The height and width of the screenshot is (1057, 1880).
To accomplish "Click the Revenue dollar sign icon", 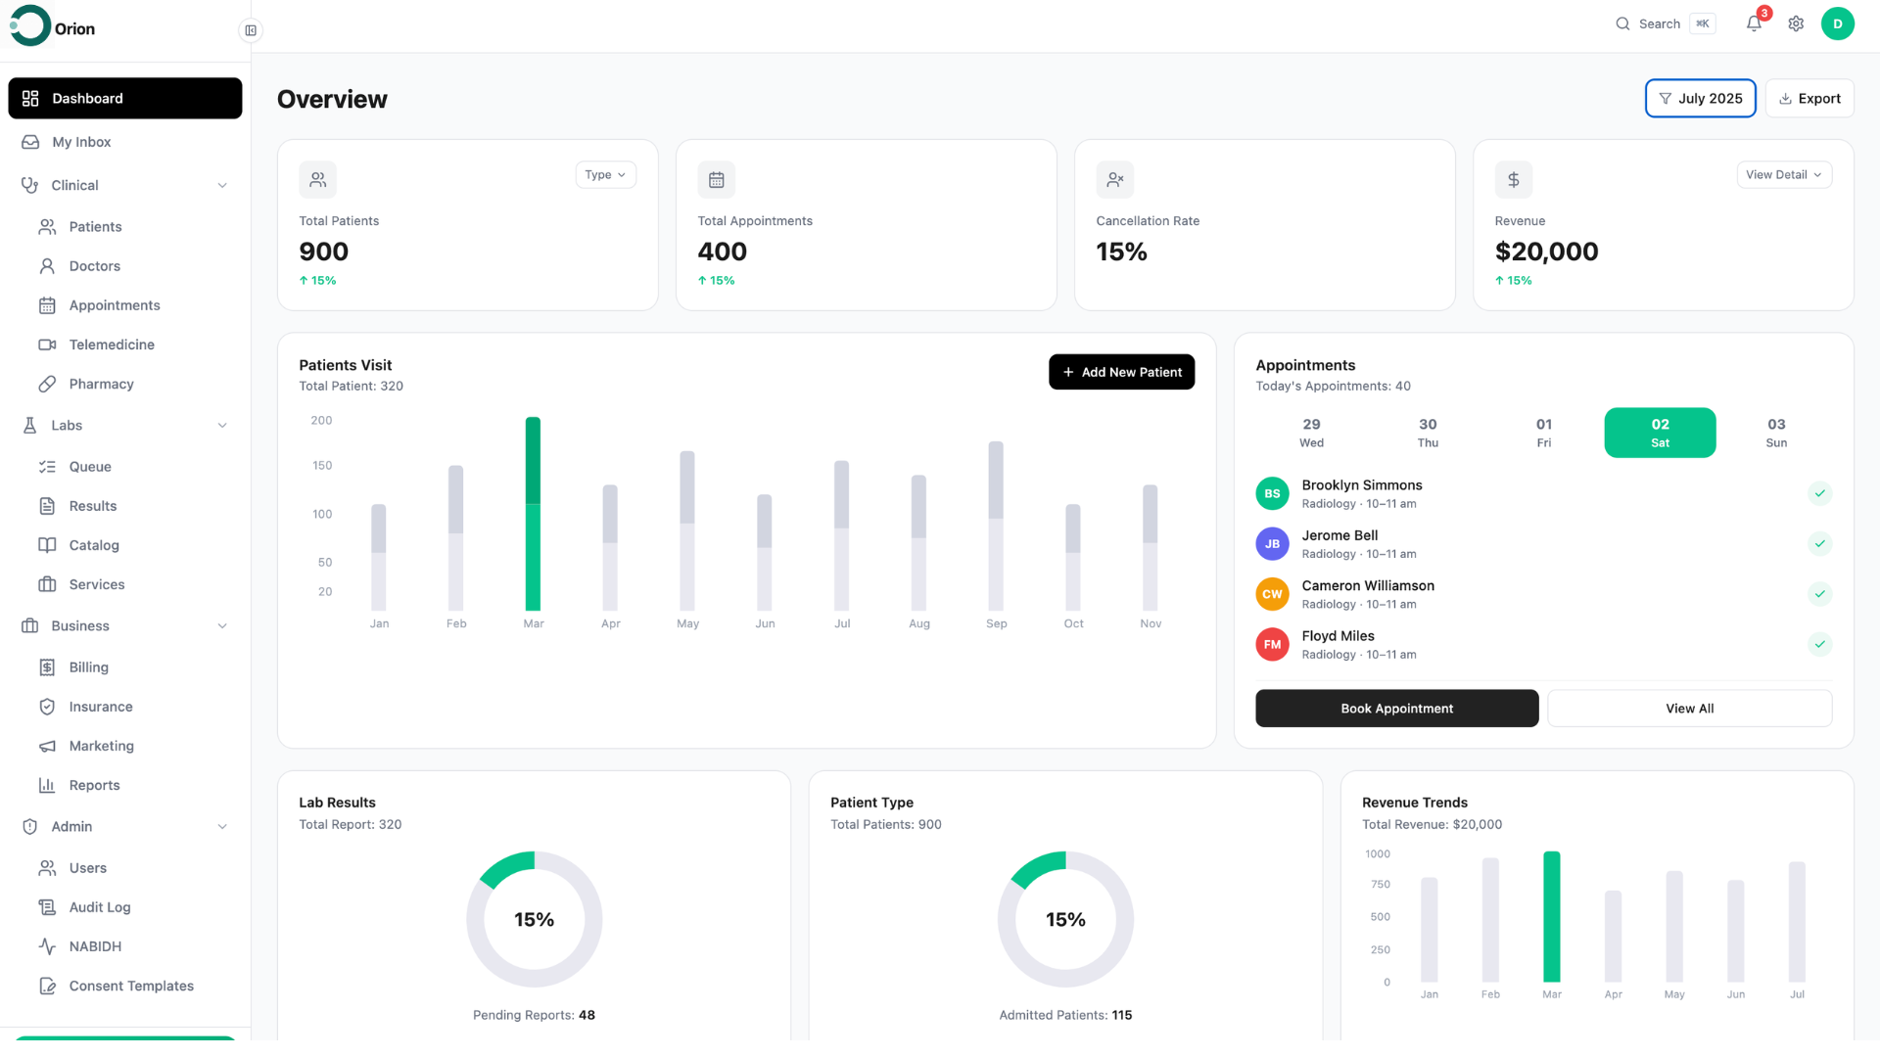I will pyautogui.click(x=1513, y=180).
